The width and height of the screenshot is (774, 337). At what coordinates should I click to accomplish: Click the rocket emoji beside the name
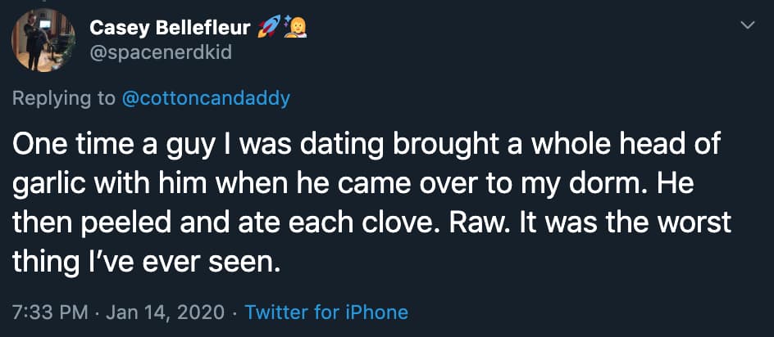(268, 28)
